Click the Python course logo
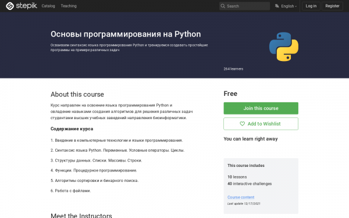This screenshot has width=349, height=218. (x=284, y=47)
